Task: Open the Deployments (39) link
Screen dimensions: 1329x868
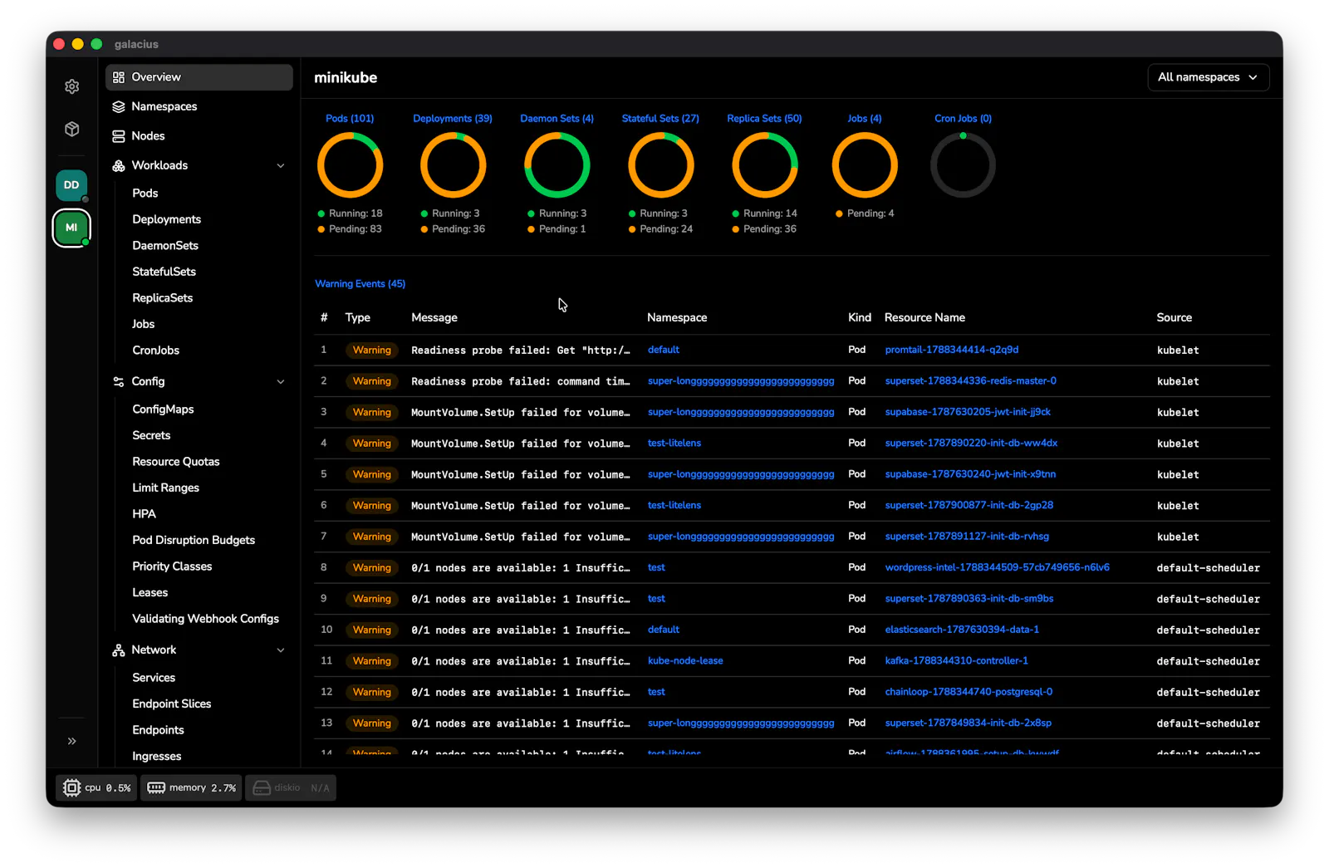Action: pos(453,119)
